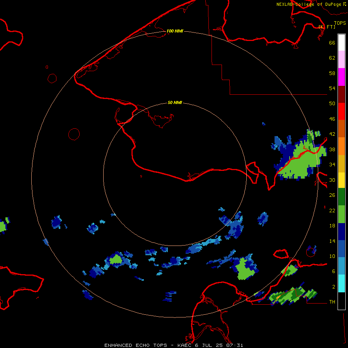Select the dark green legend swatch

coord(341,197)
